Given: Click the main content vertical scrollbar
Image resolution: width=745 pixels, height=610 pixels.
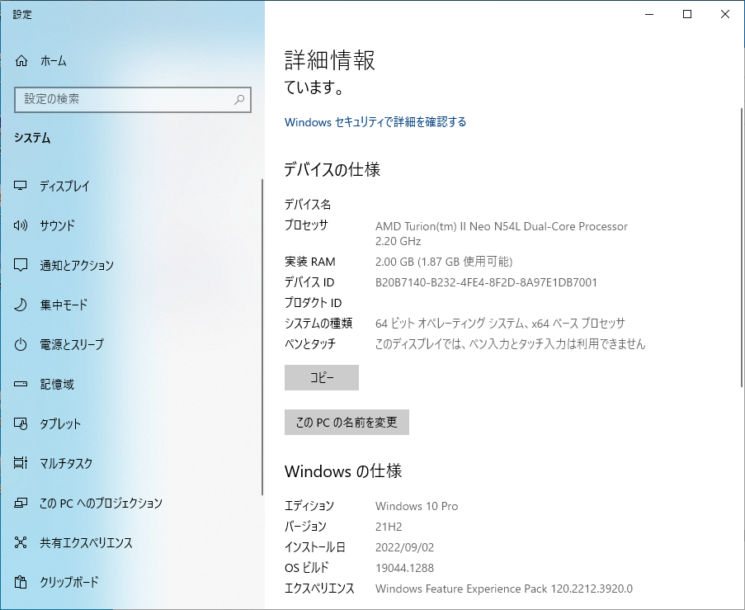Looking at the screenshot, I should pyautogui.click(x=743, y=248).
